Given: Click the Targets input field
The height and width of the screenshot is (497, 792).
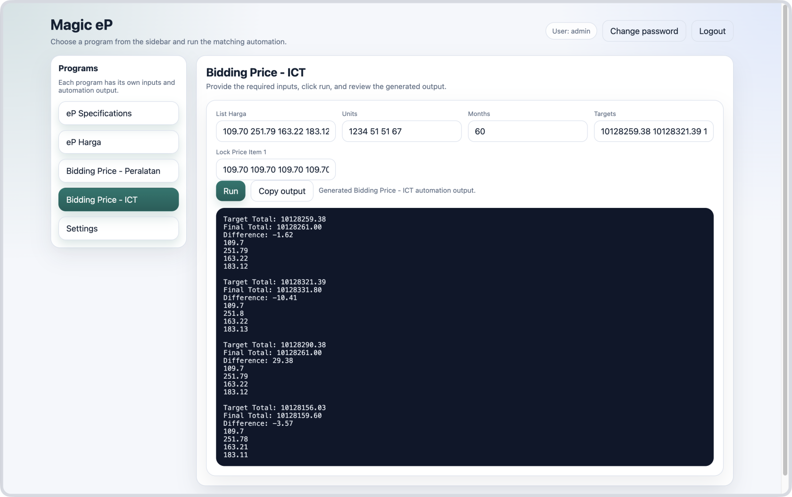Looking at the screenshot, I should point(653,131).
